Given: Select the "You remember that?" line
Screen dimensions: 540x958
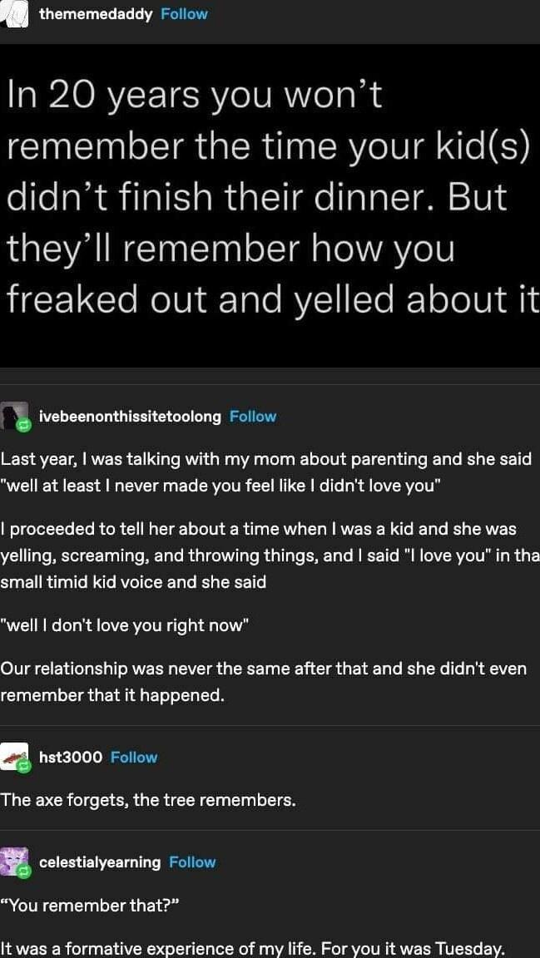Looking at the screenshot, I should 90,906.
